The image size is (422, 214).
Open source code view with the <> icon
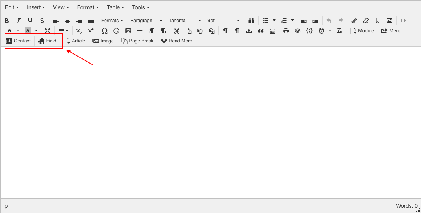403,21
